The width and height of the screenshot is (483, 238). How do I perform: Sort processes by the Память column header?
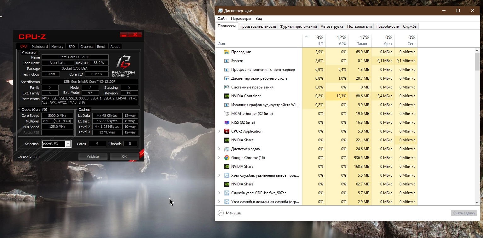point(360,40)
